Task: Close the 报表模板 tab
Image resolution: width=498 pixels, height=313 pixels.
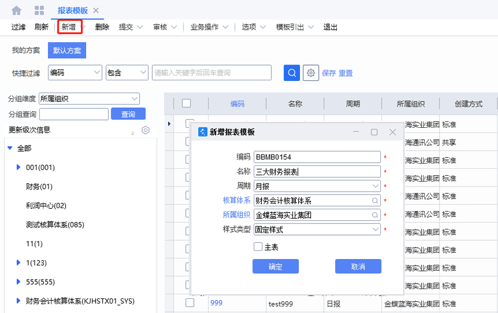Action: tap(96, 11)
